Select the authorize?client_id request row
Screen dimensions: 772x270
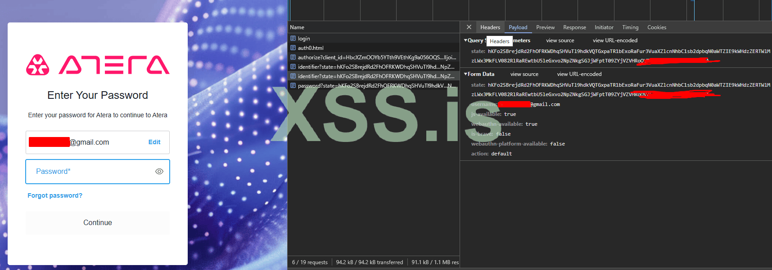point(374,58)
